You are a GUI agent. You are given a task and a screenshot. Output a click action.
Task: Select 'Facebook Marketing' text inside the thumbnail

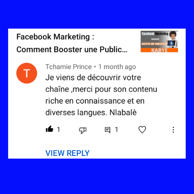click(x=155, y=34)
